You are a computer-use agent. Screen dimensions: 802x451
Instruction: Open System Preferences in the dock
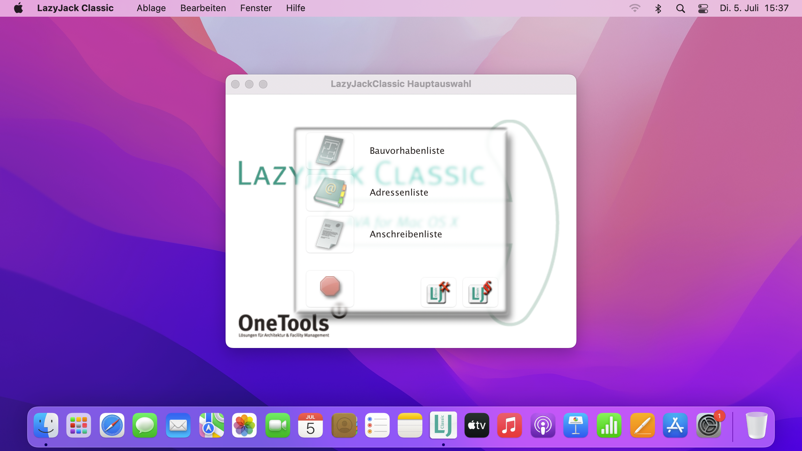708,425
